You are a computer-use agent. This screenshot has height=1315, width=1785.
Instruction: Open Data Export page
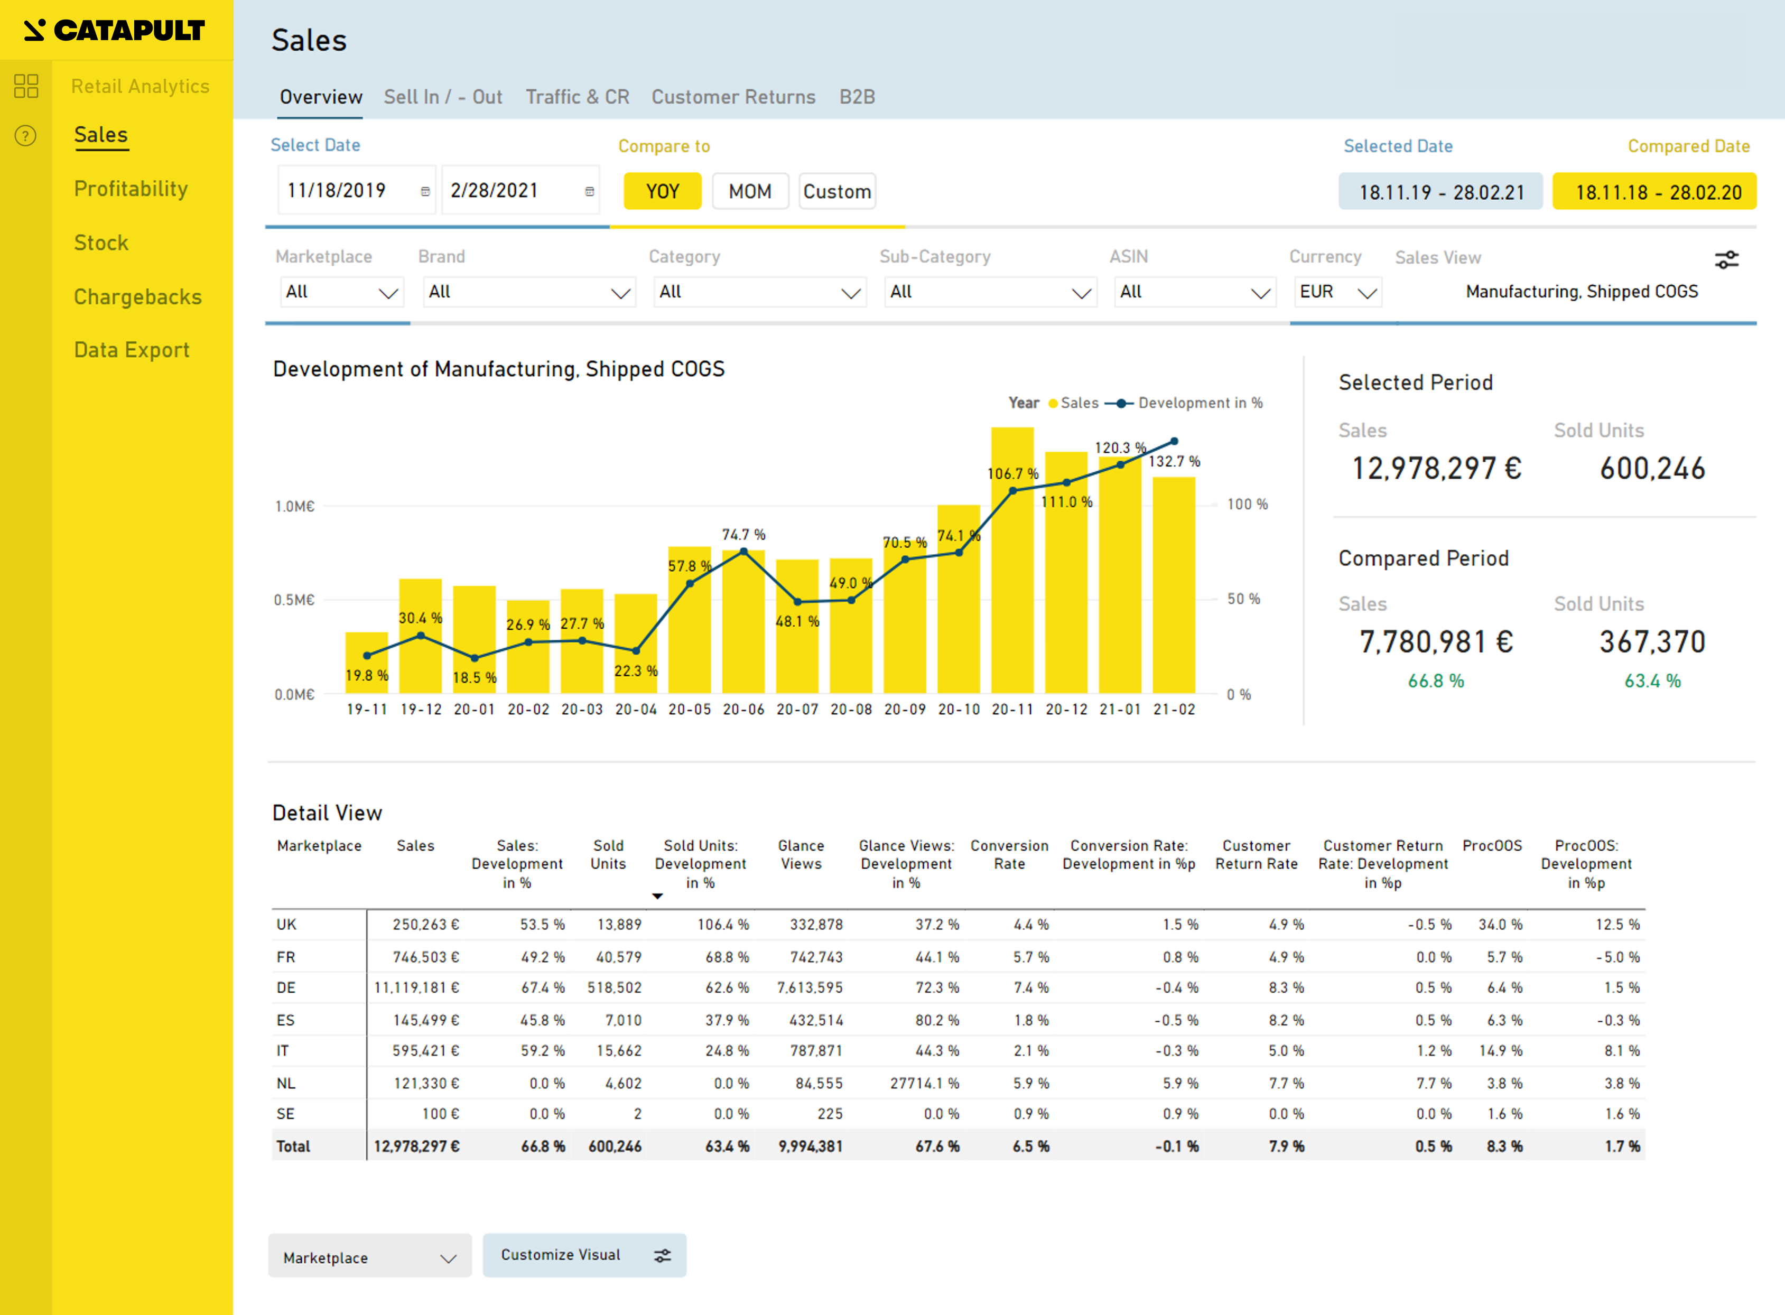pos(132,350)
